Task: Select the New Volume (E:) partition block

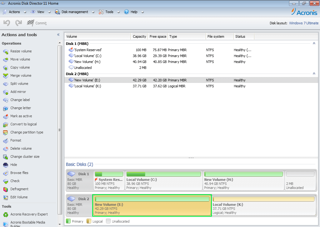Action: pyautogui.click(x=152, y=205)
